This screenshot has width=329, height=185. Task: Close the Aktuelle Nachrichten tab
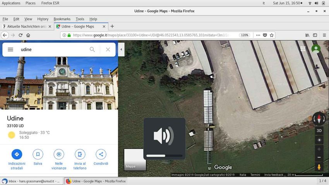[50, 26]
